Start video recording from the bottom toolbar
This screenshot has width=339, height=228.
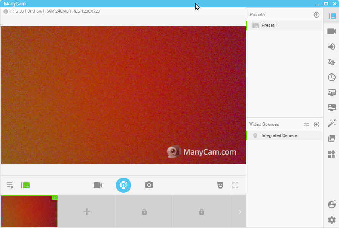[98, 185]
